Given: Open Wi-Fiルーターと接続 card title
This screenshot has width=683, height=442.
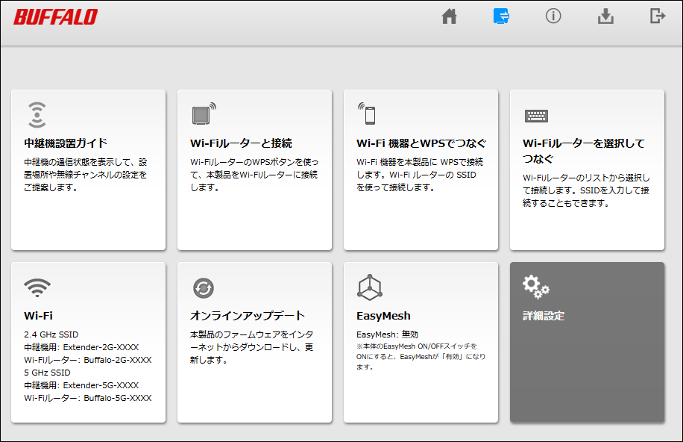Looking at the screenshot, I should [241, 143].
